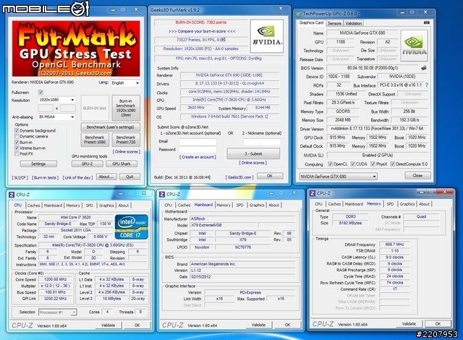Image resolution: width=463 pixels, height=340 pixels.
Task: Launch GPU-Z from FurMark monitoring tools
Action: [87, 163]
